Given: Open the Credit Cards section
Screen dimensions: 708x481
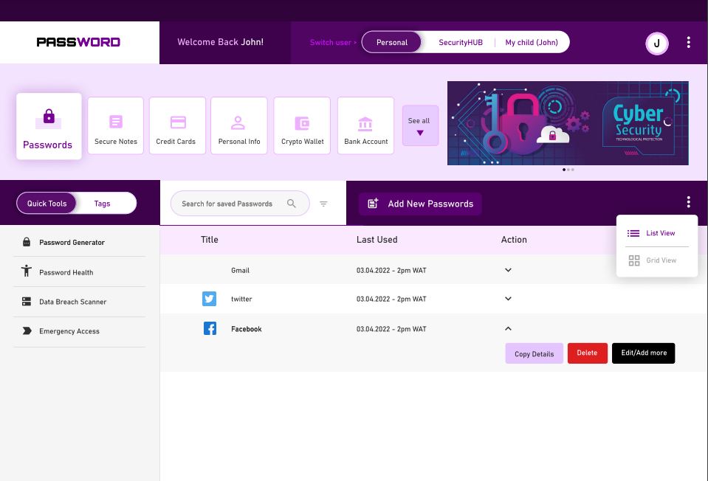Looking at the screenshot, I should pyautogui.click(x=177, y=125).
